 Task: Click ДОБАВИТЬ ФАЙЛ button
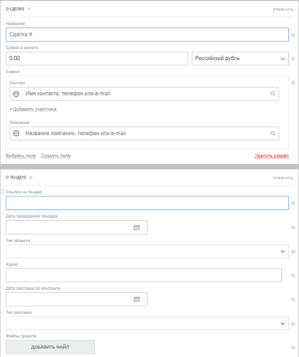pos(51,347)
